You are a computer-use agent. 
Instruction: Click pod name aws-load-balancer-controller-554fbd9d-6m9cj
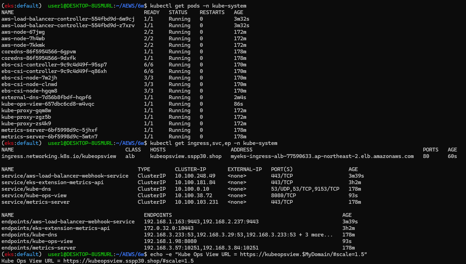coord(68,19)
